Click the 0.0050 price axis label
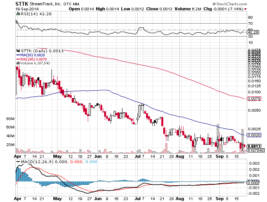 pyautogui.click(x=254, y=111)
